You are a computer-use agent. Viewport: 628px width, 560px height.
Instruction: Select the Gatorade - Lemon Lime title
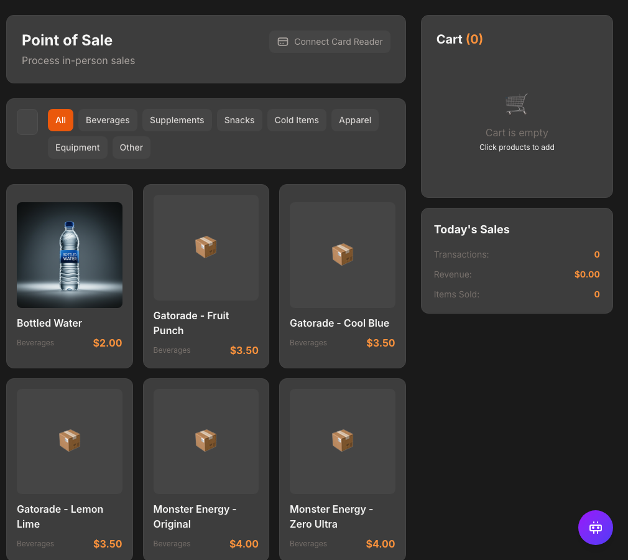(60, 516)
